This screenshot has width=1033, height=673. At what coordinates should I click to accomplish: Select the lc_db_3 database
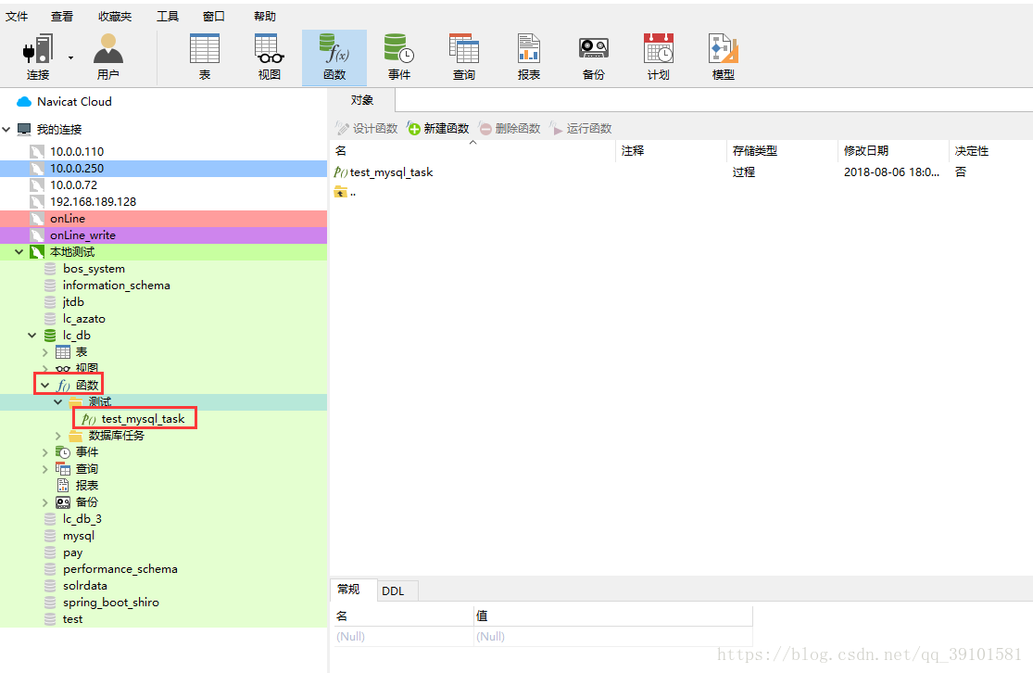82,519
